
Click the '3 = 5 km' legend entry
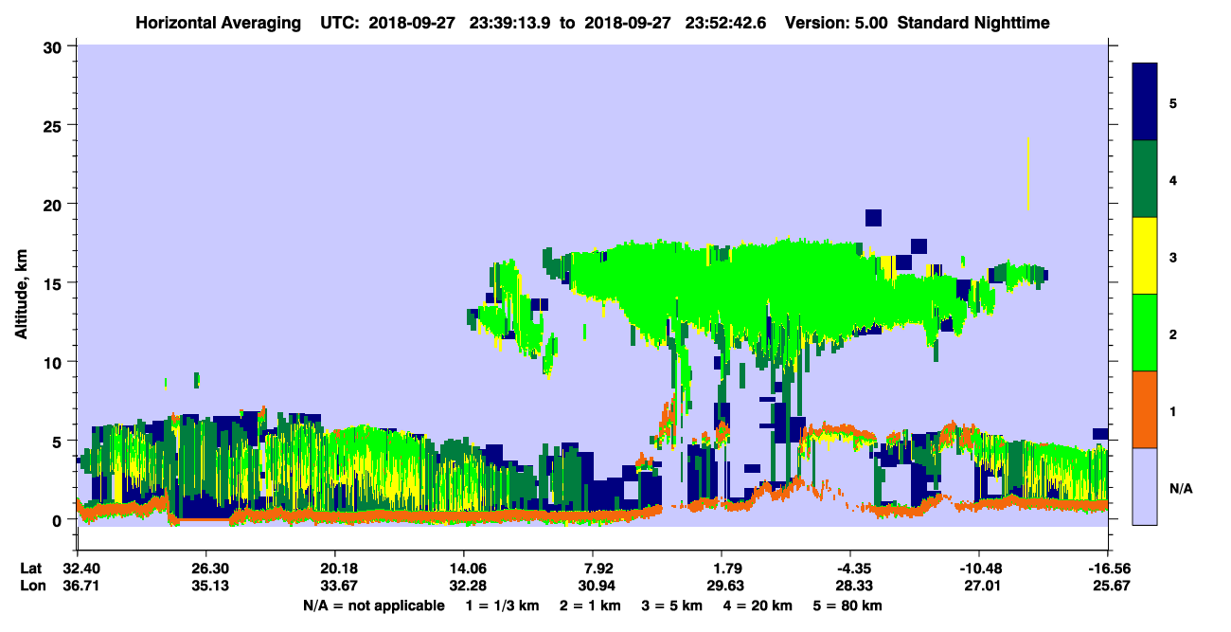670,605
